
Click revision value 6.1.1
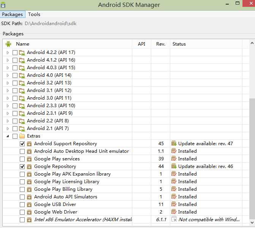pos(161,220)
